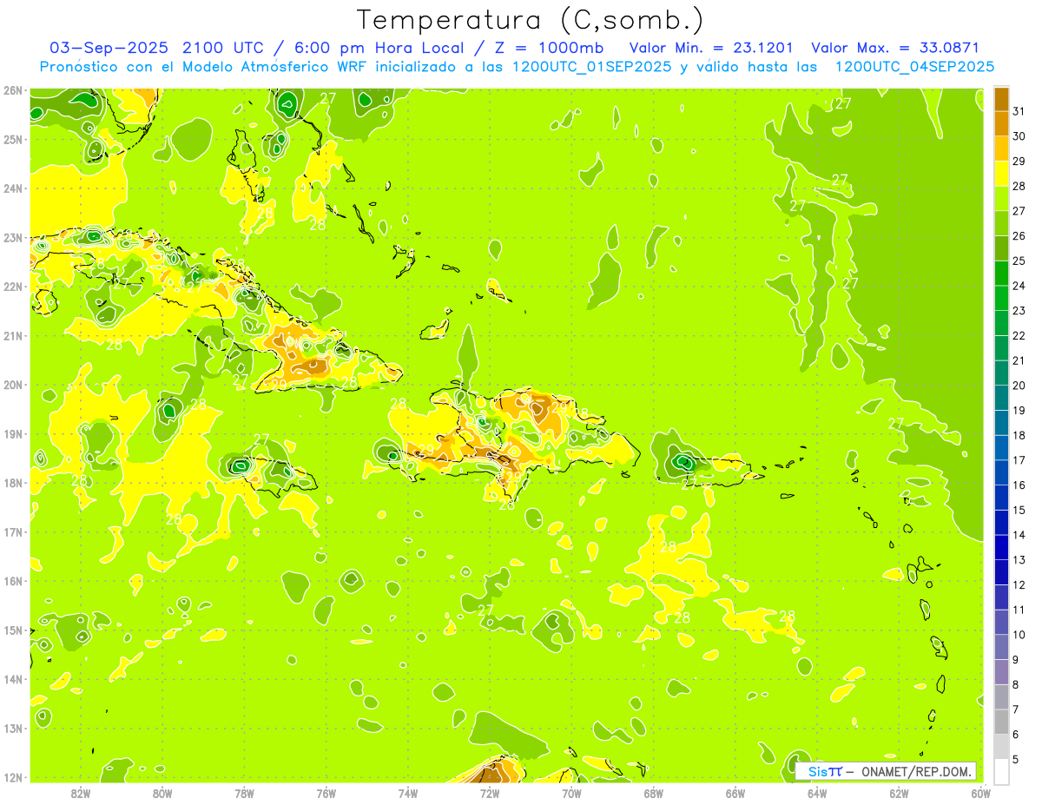The width and height of the screenshot is (1042, 805).
Task: Click the longitude label "72W"
Action: click(490, 793)
